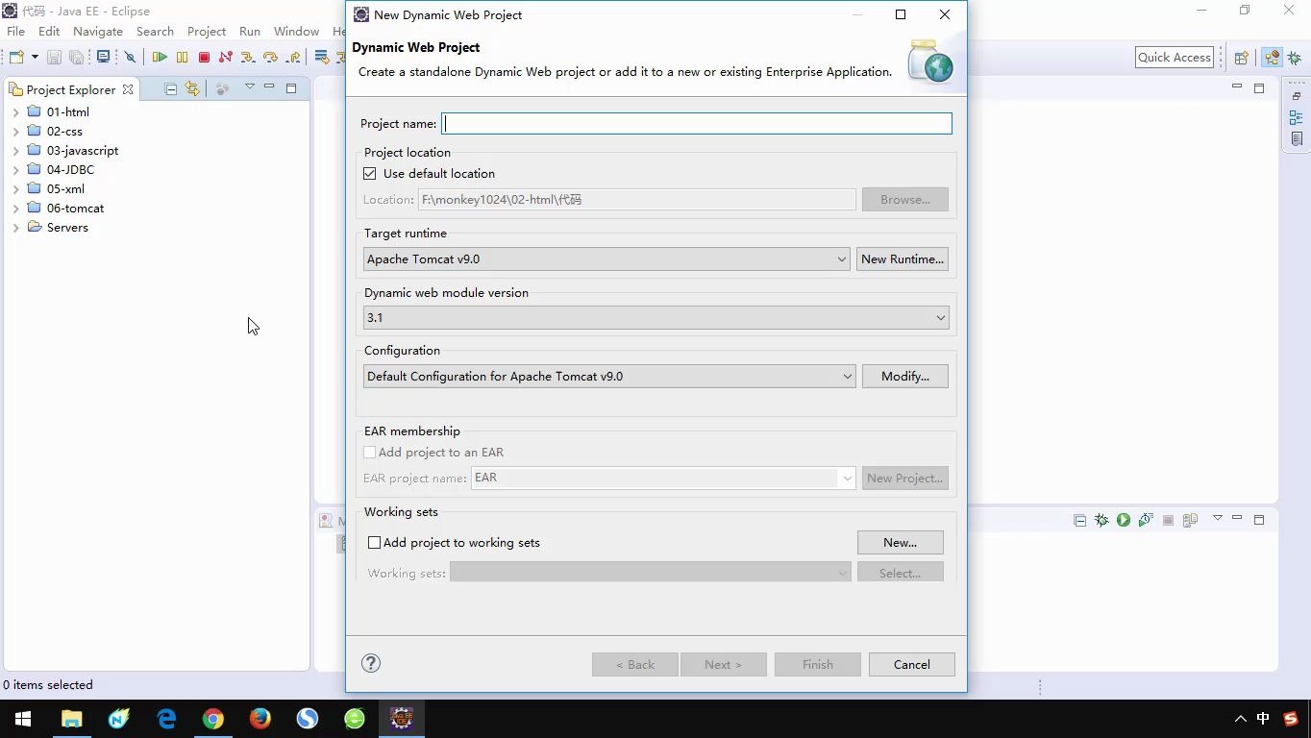Click the Modify... button
The height and width of the screenshot is (738, 1311).
(905, 377)
